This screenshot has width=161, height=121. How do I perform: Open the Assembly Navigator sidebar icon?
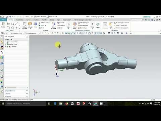(x=2, y=42)
